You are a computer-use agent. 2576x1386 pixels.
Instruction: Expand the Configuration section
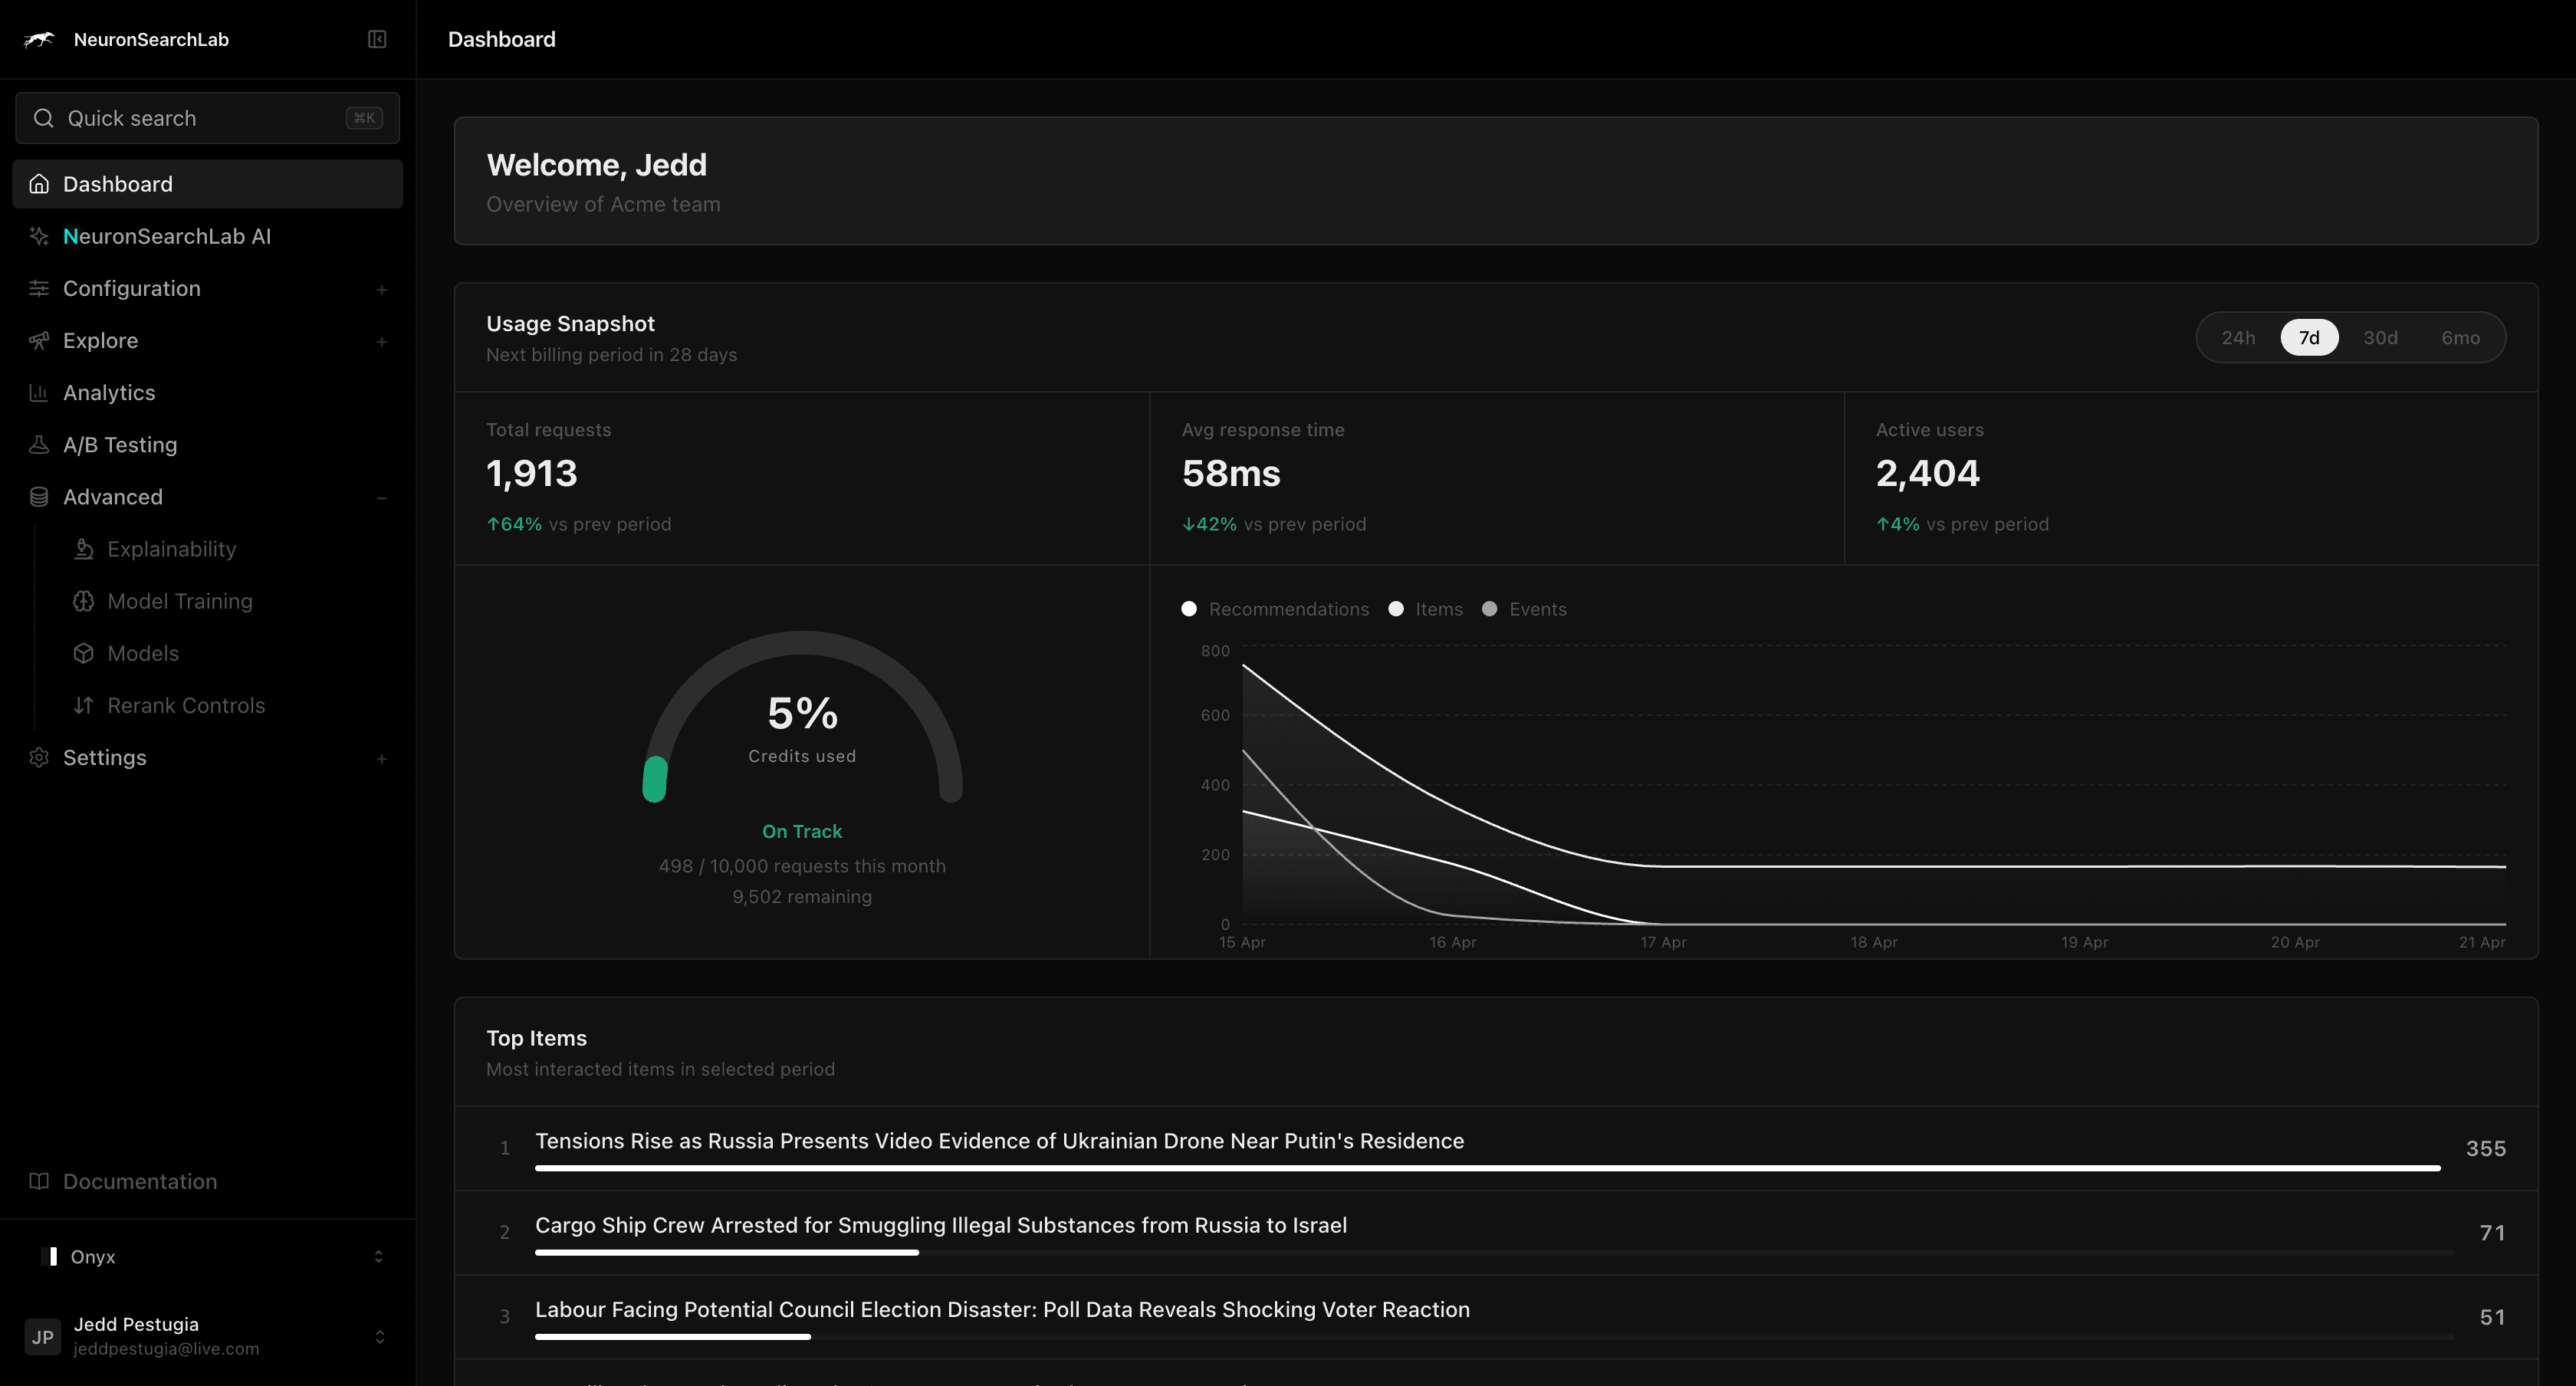click(383, 289)
